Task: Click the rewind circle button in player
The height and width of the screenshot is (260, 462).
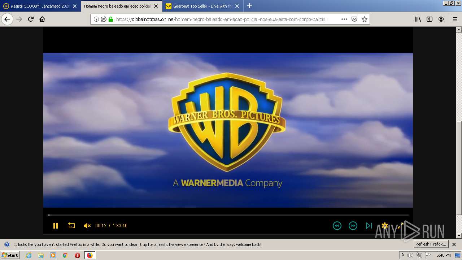Action: [x=337, y=226]
